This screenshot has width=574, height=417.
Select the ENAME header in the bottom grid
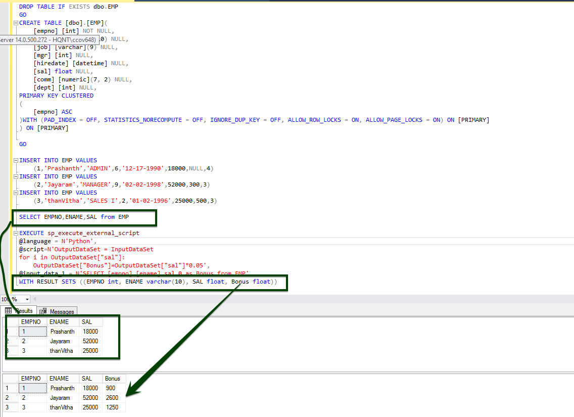60,379
